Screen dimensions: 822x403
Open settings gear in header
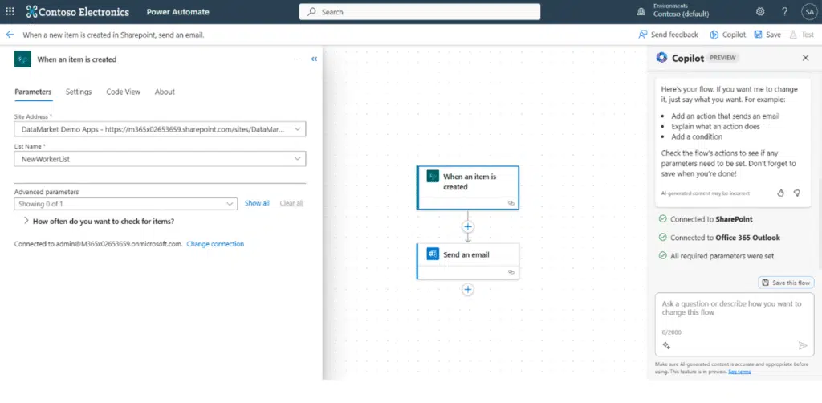click(x=759, y=11)
